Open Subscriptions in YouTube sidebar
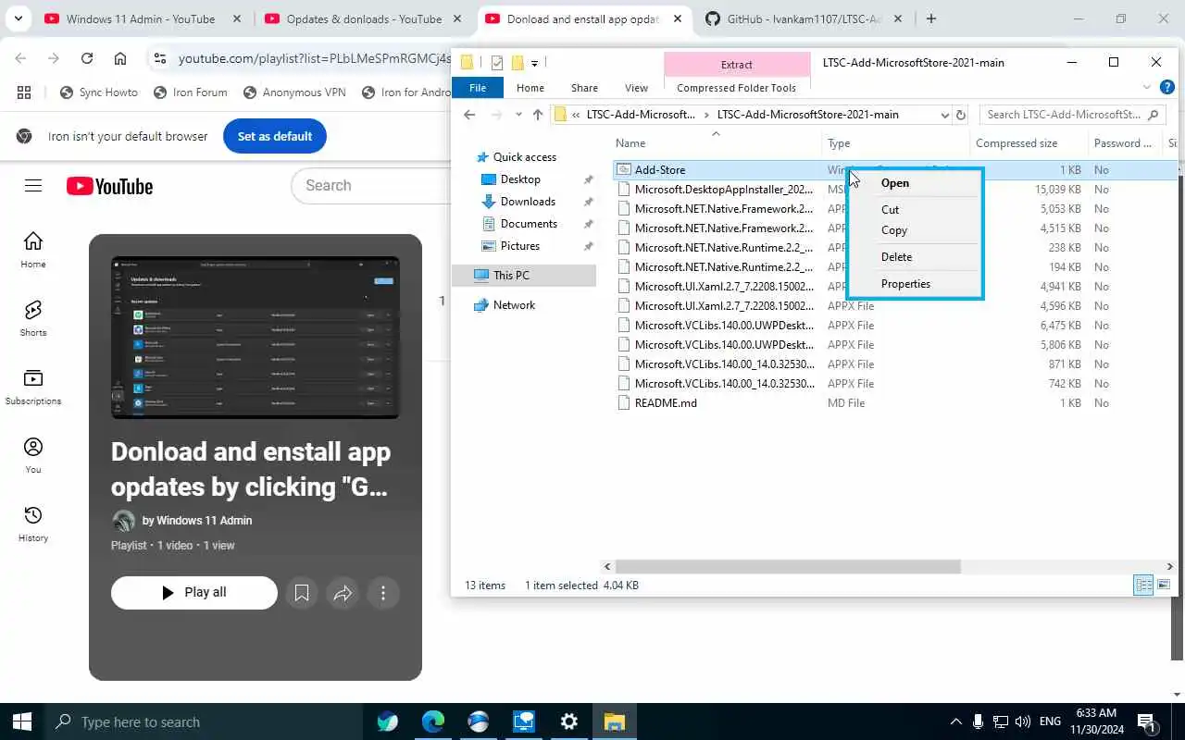The height and width of the screenshot is (740, 1185). tap(33, 387)
